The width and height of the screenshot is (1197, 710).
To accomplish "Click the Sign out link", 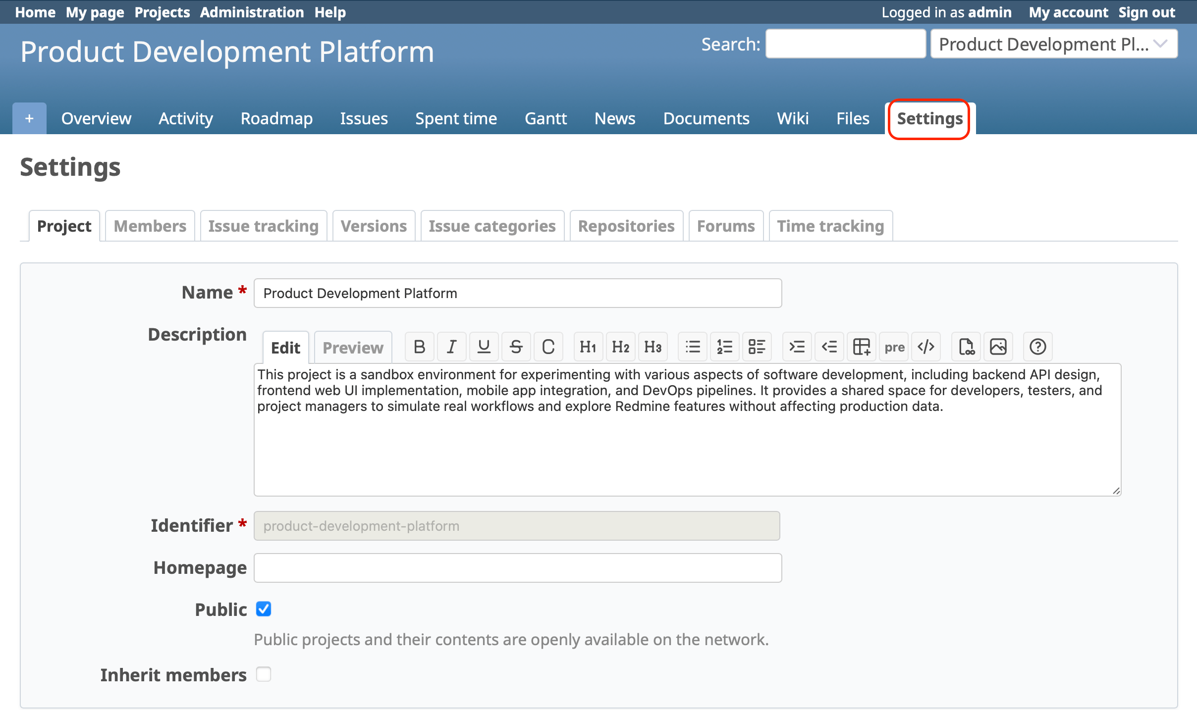I will (1146, 12).
